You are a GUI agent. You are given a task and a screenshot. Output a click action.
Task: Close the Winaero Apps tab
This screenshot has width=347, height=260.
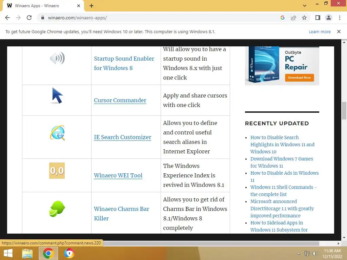click(x=79, y=6)
